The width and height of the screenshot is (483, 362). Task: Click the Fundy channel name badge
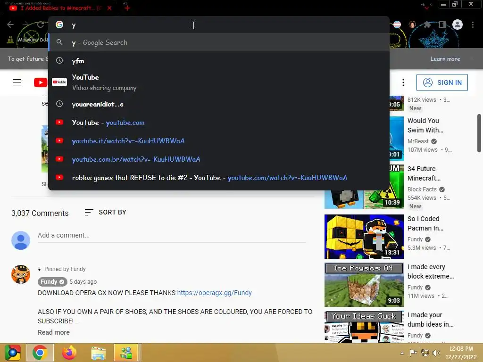point(52,282)
